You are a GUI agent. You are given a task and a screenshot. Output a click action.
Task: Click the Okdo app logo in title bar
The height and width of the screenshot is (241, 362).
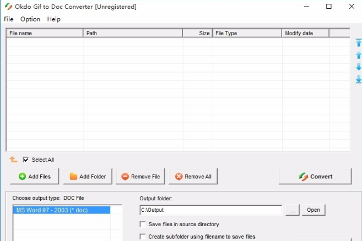8,7
